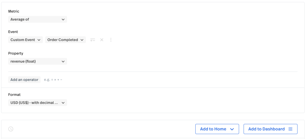Click the dashboard grid icon
The image size is (306, 139).
coord(290,129)
